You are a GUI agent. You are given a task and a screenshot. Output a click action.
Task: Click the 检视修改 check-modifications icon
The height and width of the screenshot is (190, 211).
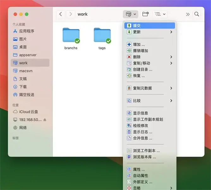(x=129, y=126)
